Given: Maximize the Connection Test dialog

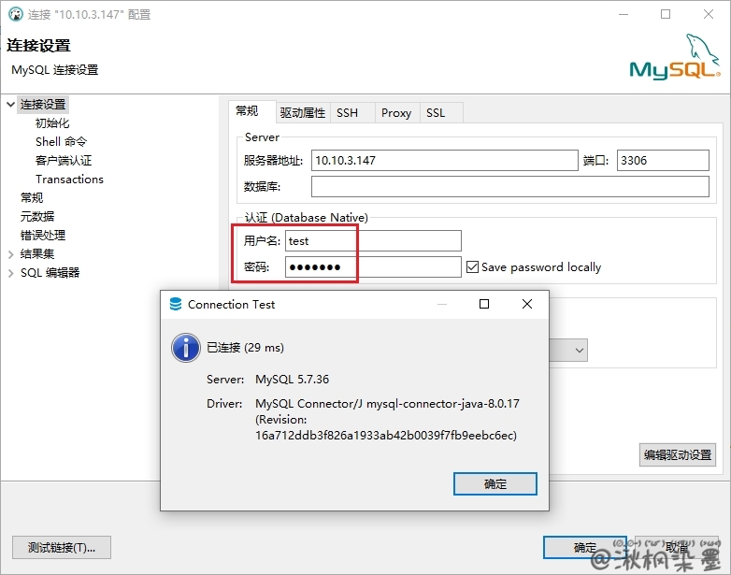Looking at the screenshot, I should click(x=484, y=304).
